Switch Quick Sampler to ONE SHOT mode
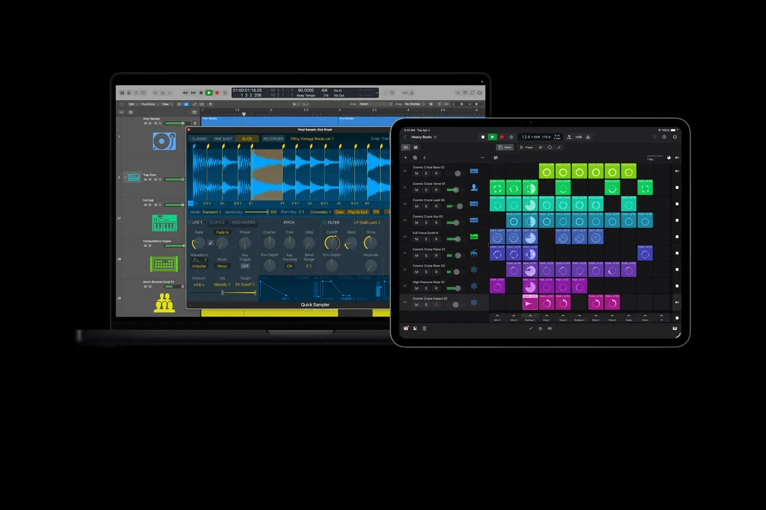The height and width of the screenshot is (510, 766). [x=223, y=139]
